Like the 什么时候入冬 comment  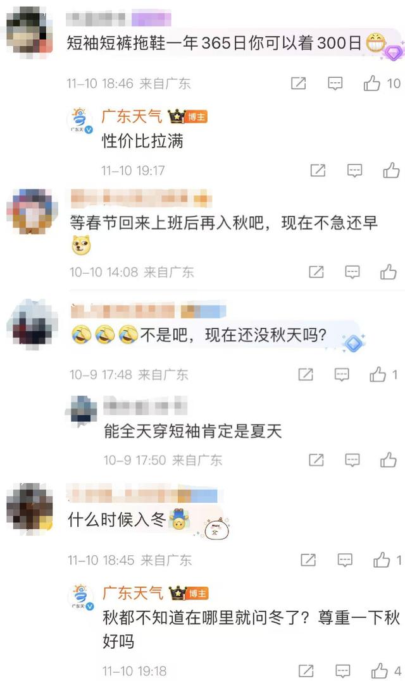click(382, 560)
